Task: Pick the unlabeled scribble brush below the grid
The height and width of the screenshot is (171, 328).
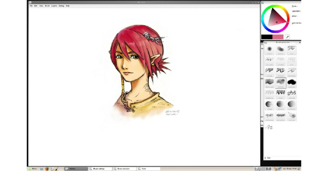Action: [269, 127]
